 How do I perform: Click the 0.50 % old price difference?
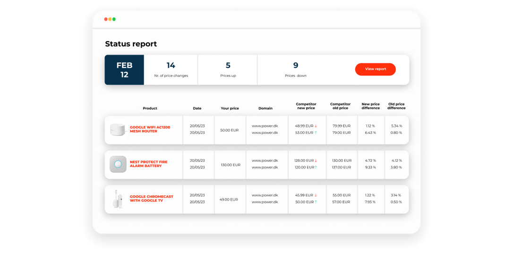click(x=396, y=202)
